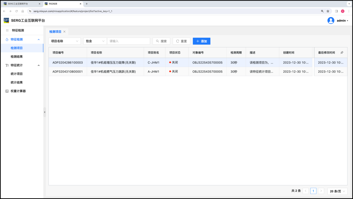Collapse the 特征统计 sidebar group
The image size is (353, 199).
(38, 65)
